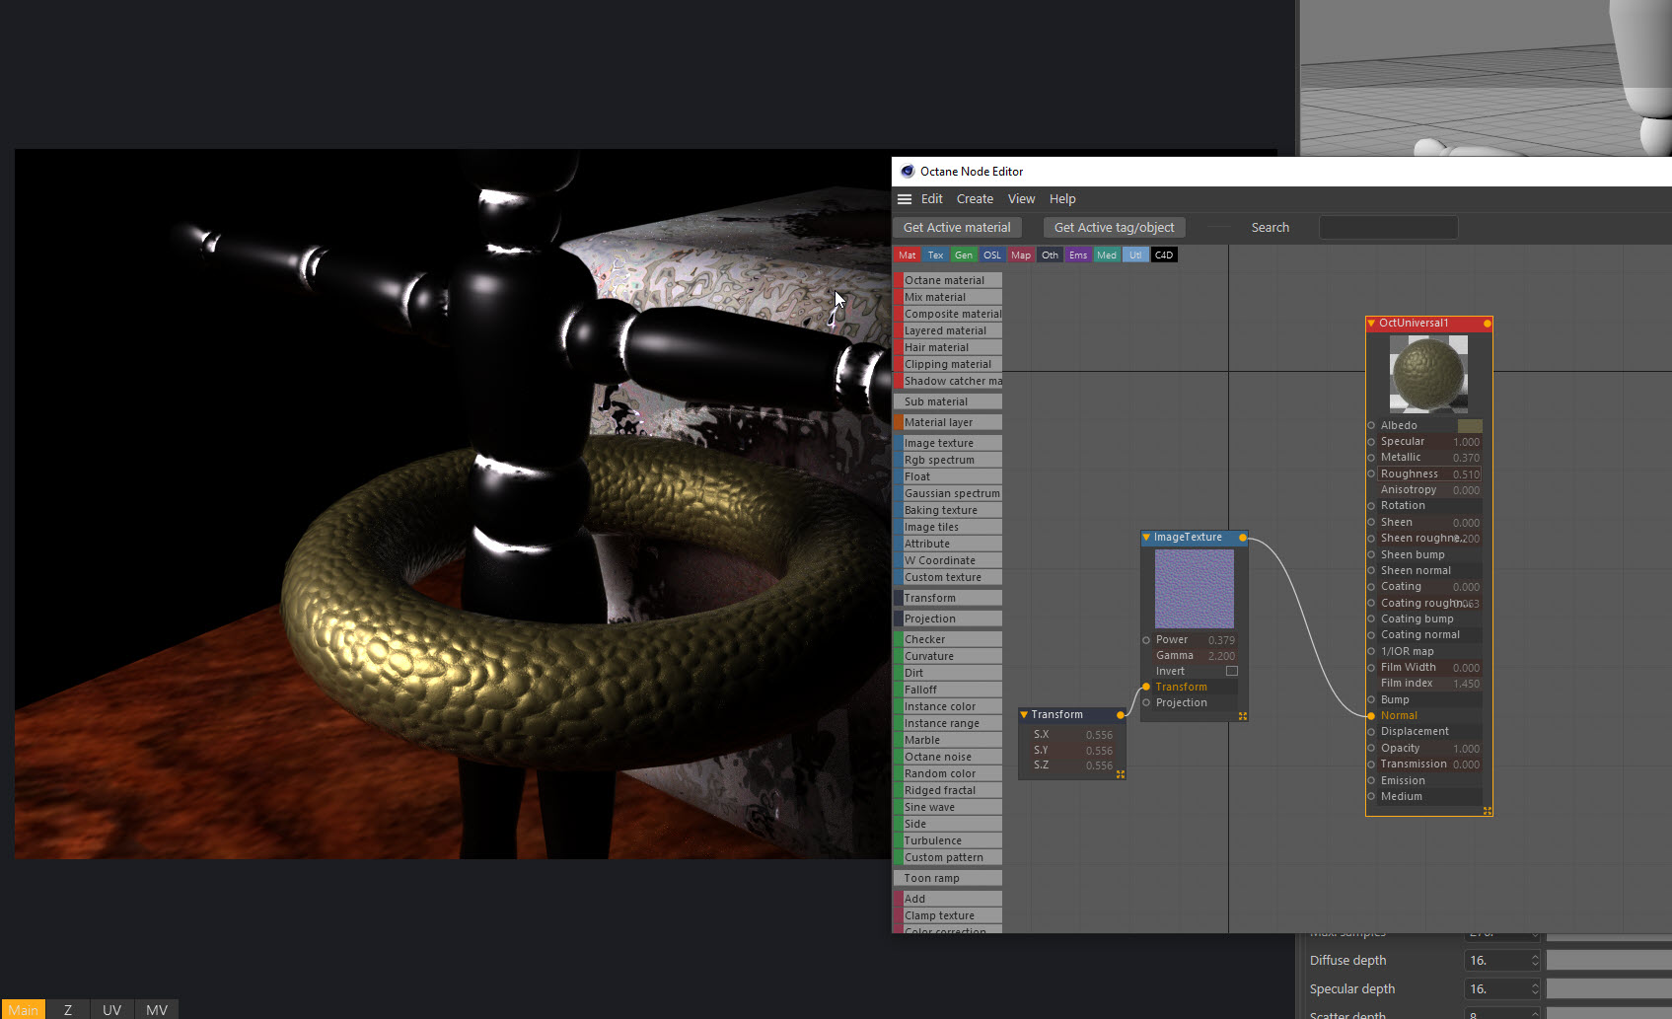Click the Opacity input pin on OctUniversal1

(1371, 749)
